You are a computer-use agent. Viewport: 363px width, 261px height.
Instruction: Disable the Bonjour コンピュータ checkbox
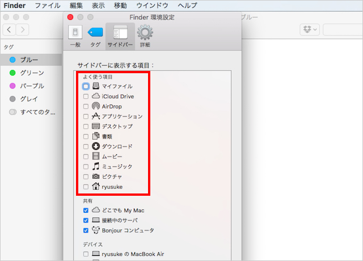[x=86, y=230]
